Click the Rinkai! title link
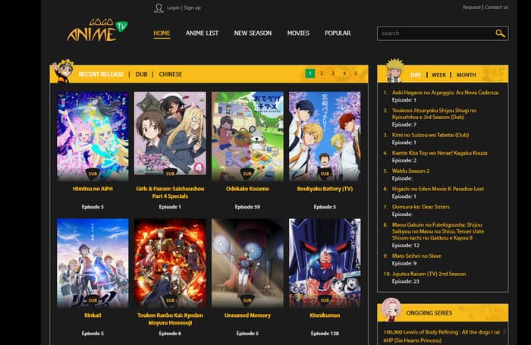The height and width of the screenshot is (345, 531). point(93,315)
